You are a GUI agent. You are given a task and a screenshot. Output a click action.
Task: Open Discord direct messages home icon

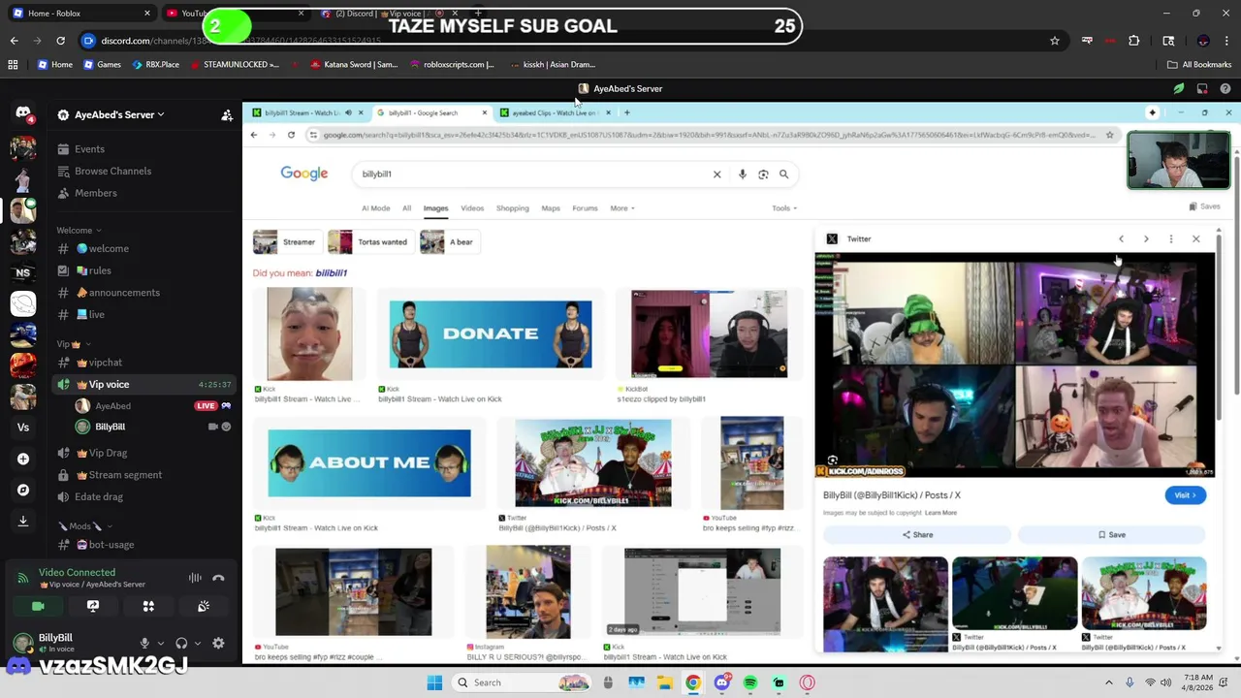click(23, 113)
